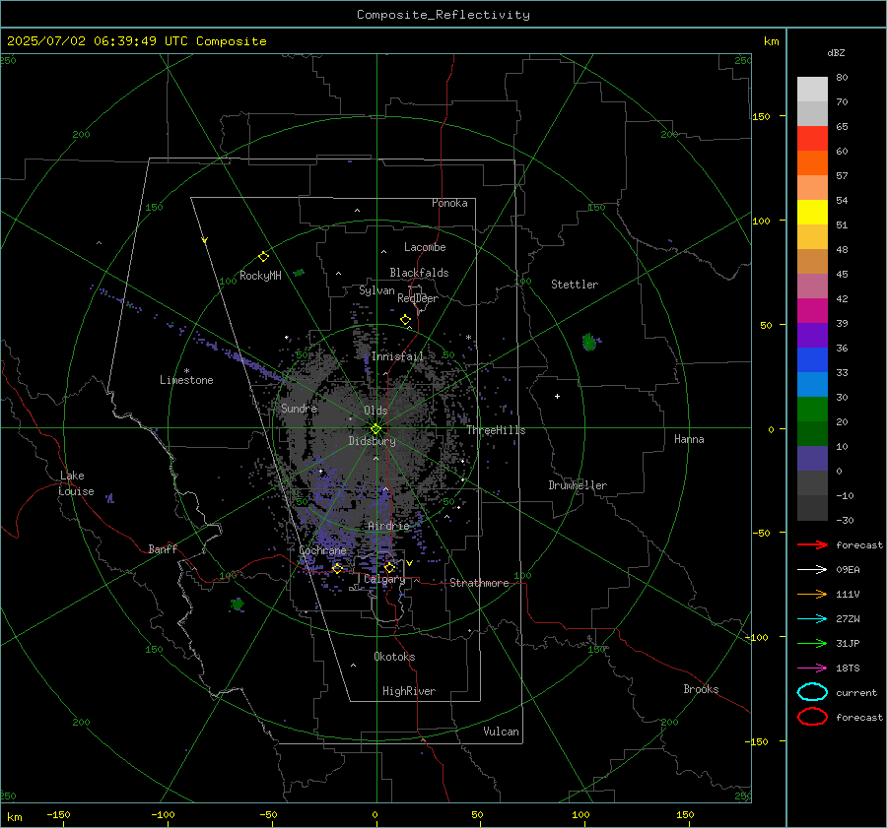Pick the magenta dBZ legend swatch
Screen dimensions: 887x828
812,311
